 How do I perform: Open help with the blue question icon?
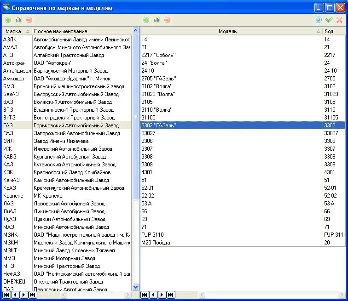(319, 20)
